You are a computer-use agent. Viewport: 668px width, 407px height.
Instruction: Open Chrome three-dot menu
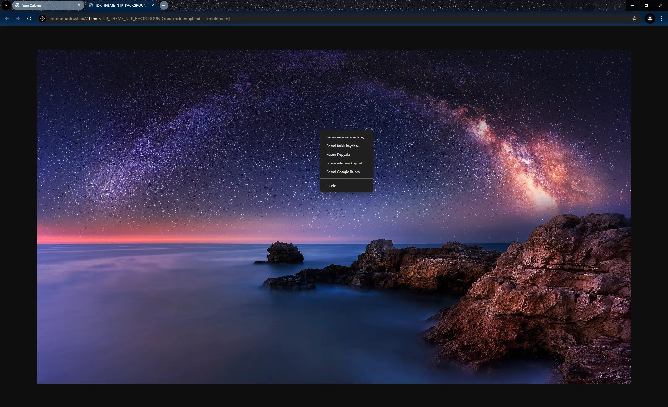click(661, 19)
